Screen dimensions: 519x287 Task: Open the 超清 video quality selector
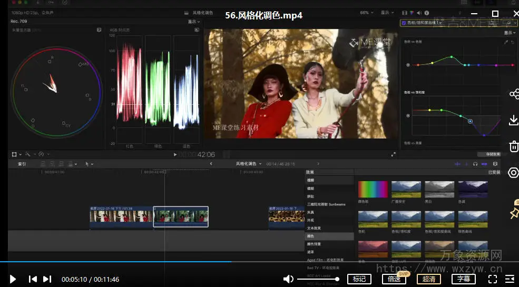tap(429, 279)
